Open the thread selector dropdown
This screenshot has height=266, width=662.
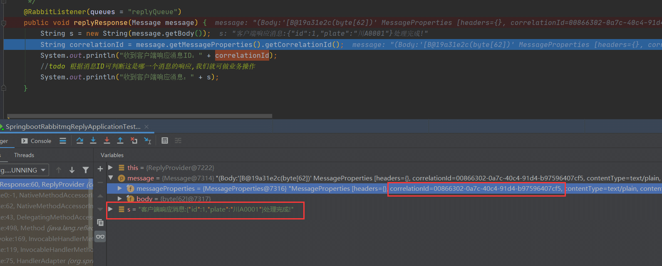[x=24, y=170]
